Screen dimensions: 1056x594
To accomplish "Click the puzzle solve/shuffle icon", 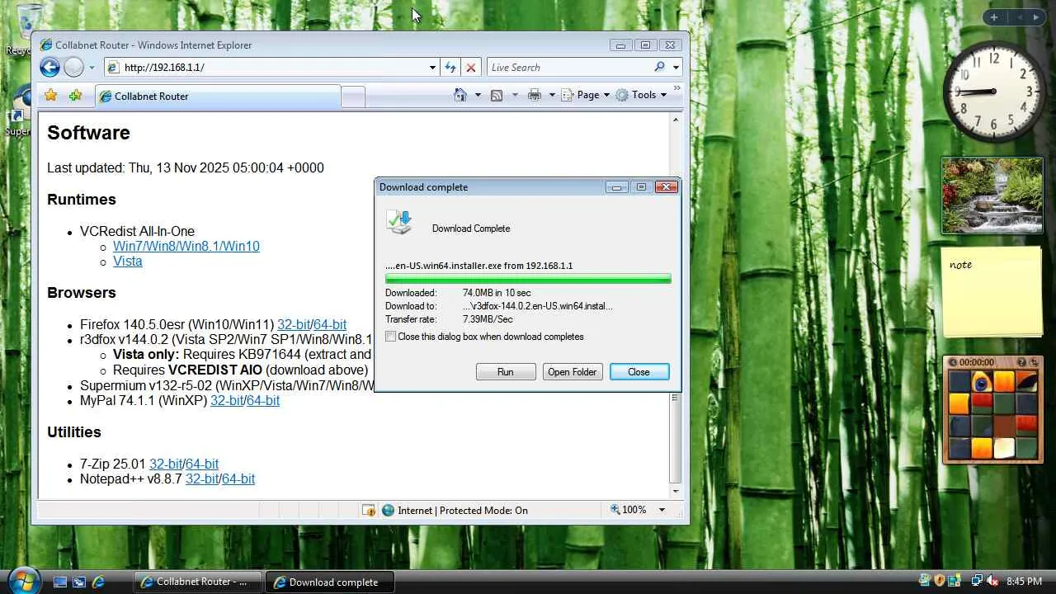I will (x=1035, y=362).
